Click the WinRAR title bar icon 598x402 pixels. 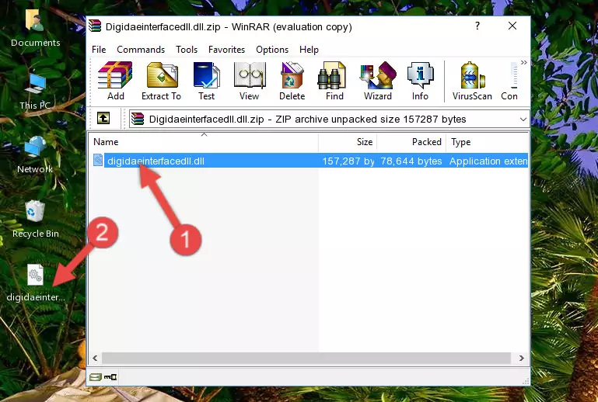(x=95, y=26)
